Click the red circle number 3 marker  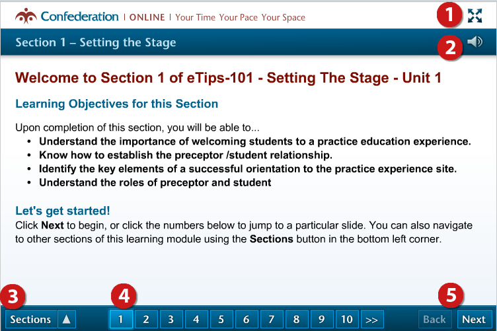(x=13, y=297)
